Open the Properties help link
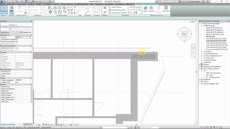Viewport: 230px width, 129px height. [x=8, y=124]
